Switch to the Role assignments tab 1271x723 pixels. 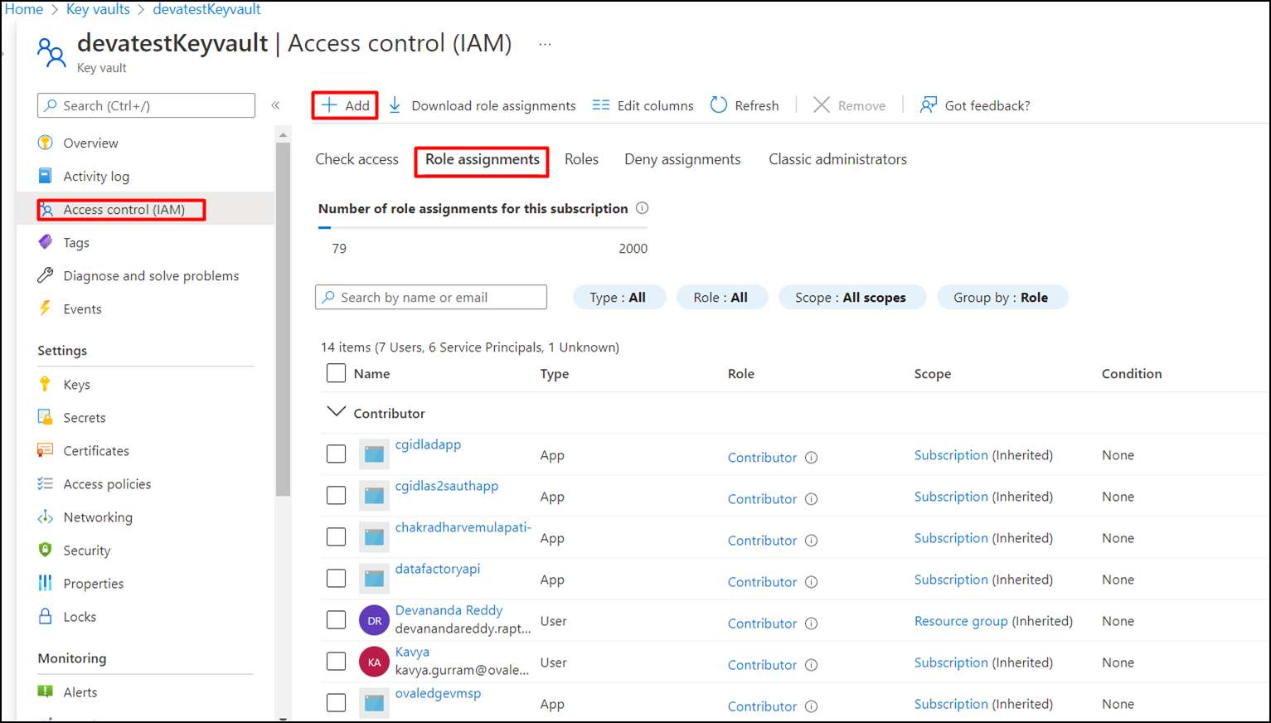[x=483, y=159]
